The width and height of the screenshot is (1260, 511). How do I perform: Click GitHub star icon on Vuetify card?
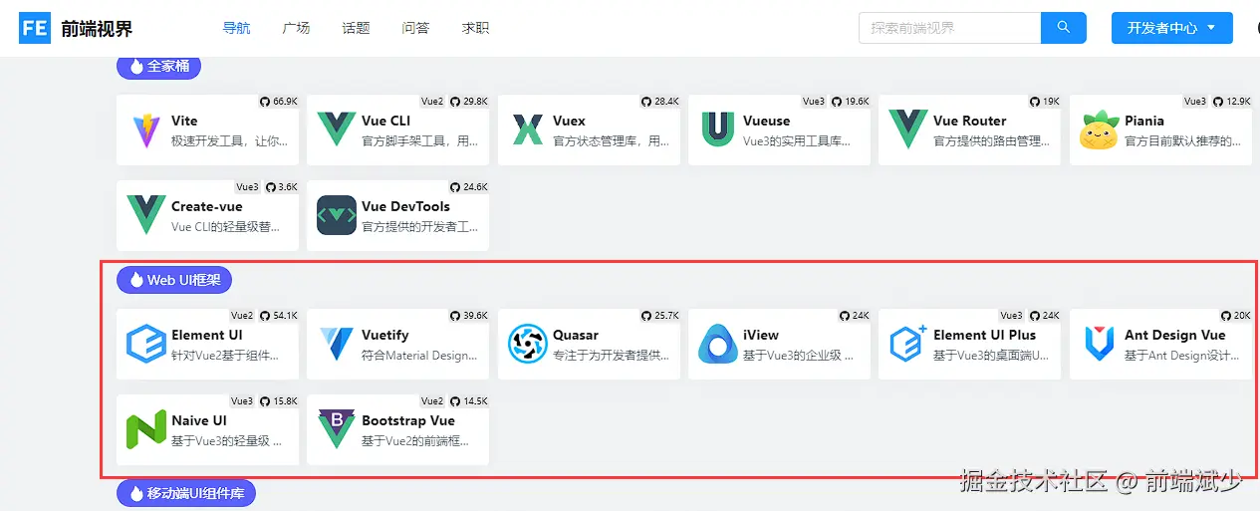[455, 316]
